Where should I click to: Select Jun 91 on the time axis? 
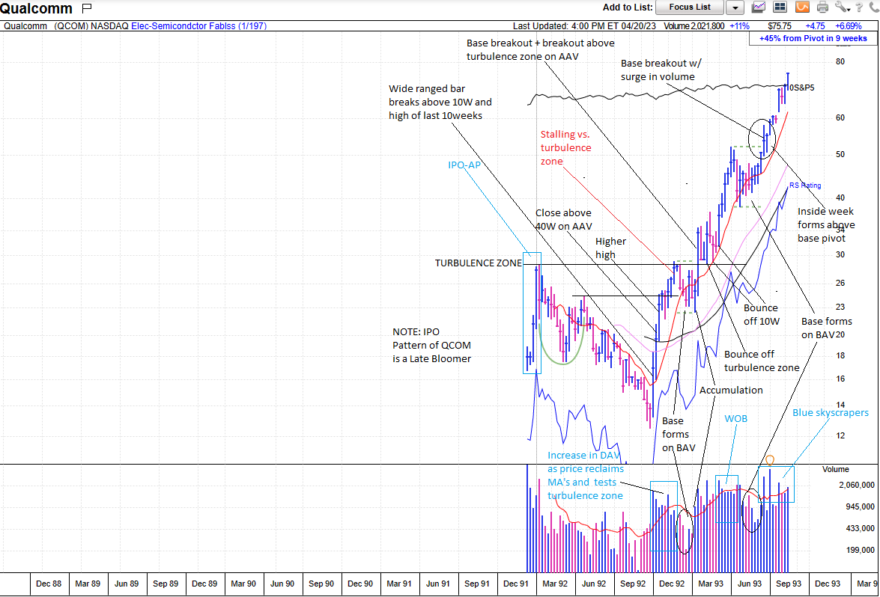click(x=438, y=584)
